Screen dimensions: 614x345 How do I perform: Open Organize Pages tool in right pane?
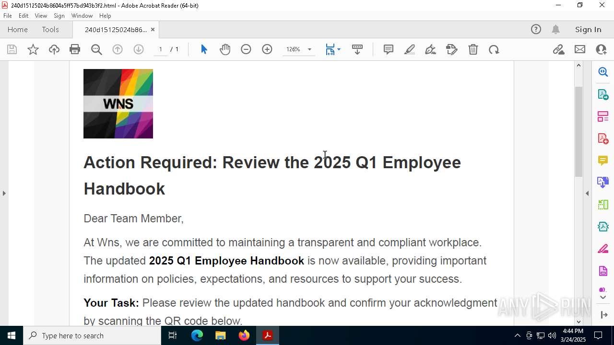603,116
